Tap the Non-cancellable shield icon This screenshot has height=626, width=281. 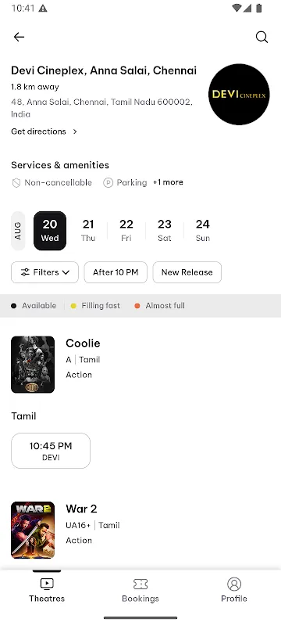pos(16,183)
